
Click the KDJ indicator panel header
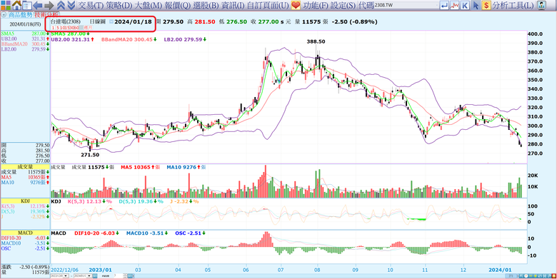[x=25, y=201]
